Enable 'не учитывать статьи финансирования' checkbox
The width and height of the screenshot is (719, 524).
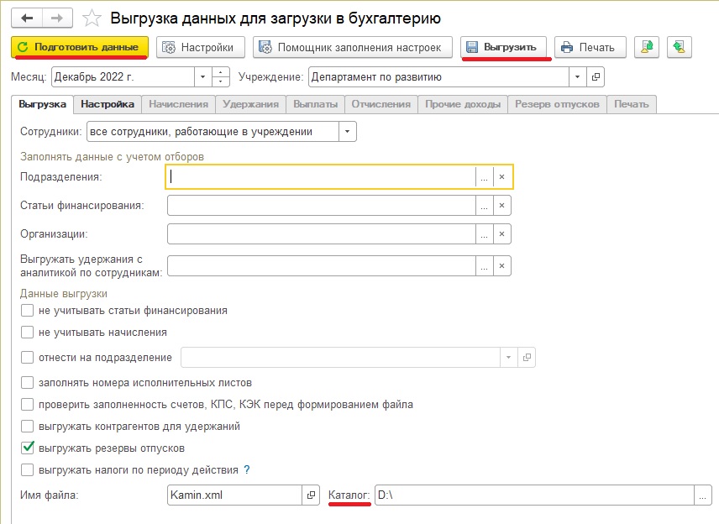click(28, 311)
